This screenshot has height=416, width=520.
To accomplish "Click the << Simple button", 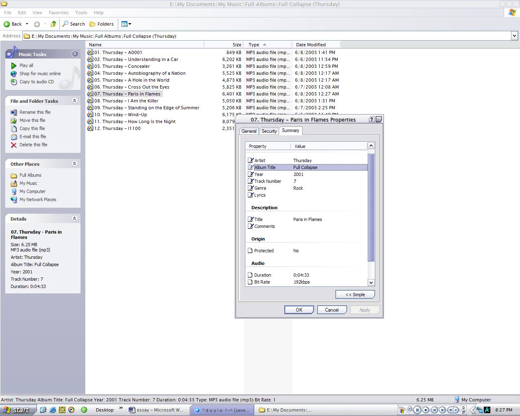I will point(355,295).
